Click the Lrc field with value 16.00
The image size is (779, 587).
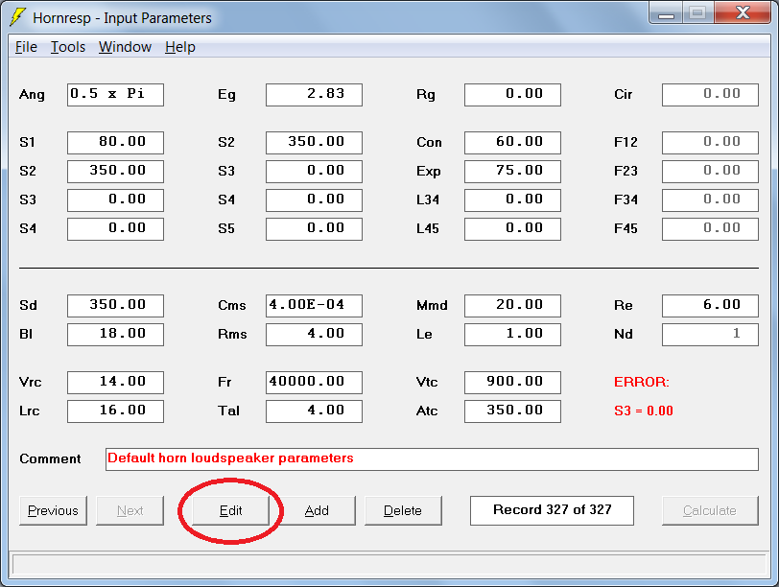[x=115, y=411]
